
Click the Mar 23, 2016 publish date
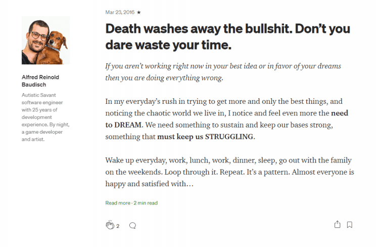[x=120, y=12]
